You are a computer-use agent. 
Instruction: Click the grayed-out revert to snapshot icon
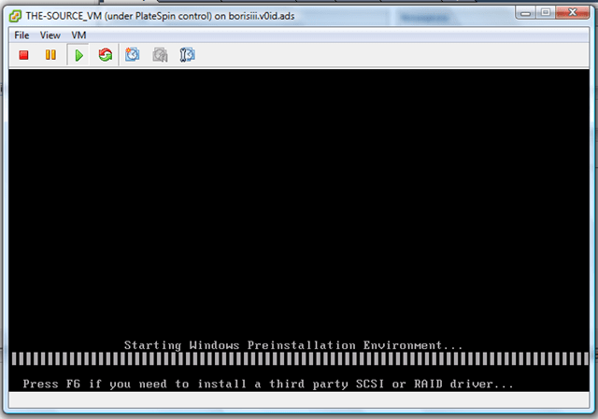(160, 56)
